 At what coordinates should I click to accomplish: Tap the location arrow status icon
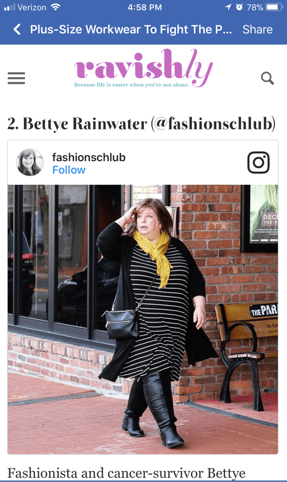[x=228, y=7]
